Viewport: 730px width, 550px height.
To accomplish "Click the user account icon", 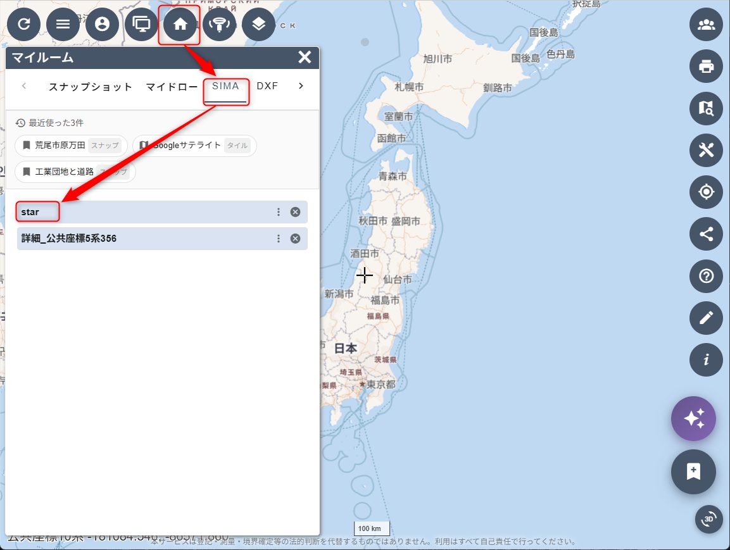I will point(103,25).
